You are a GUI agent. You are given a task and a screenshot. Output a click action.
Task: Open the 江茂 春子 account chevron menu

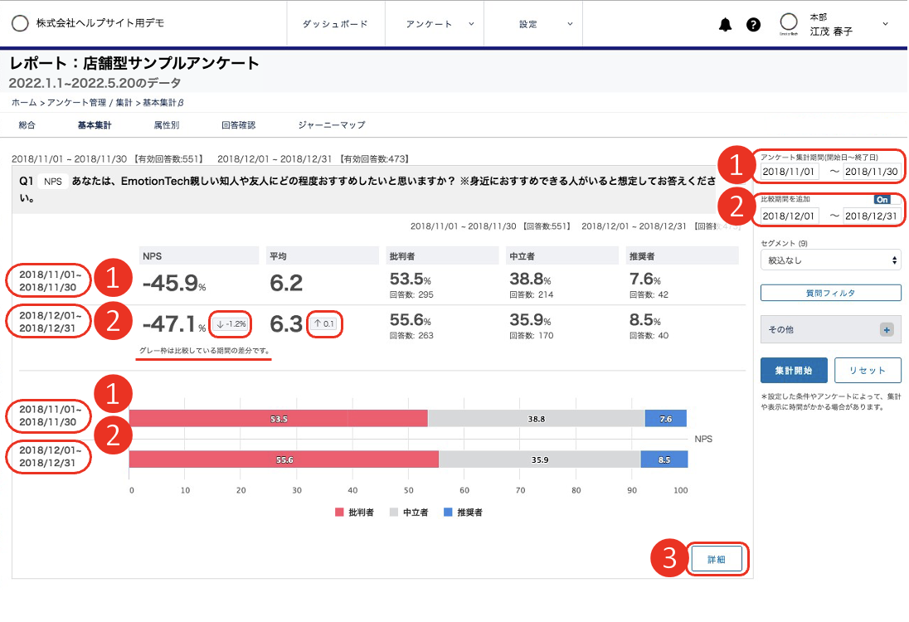(x=884, y=24)
